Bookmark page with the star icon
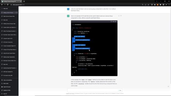The image size is (171, 96). (148, 5)
